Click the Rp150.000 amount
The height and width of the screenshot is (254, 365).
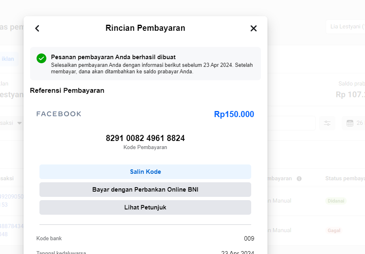[234, 114]
